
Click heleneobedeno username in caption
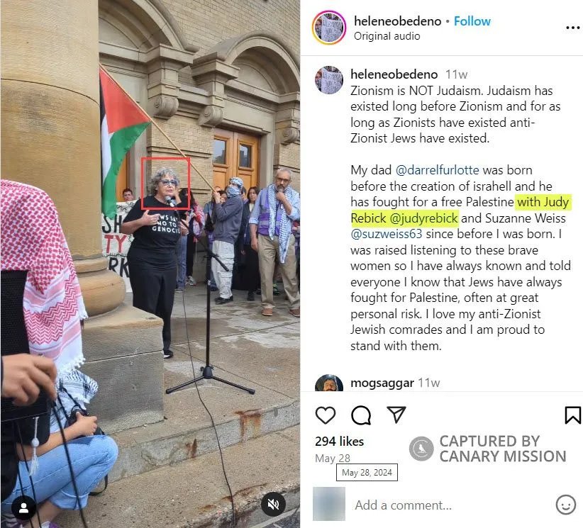[394, 74]
